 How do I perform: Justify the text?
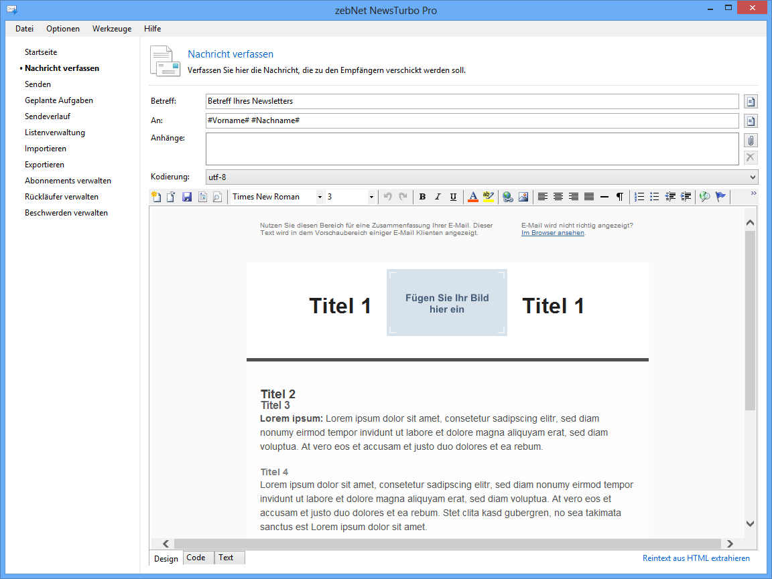pyautogui.click(x=589, y=197)
